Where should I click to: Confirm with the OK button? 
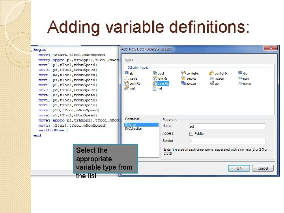[x=239, y=168]
